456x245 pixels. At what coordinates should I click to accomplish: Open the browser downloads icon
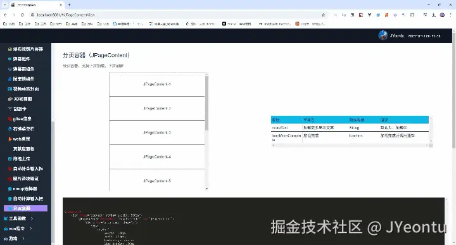click(434, 15)
